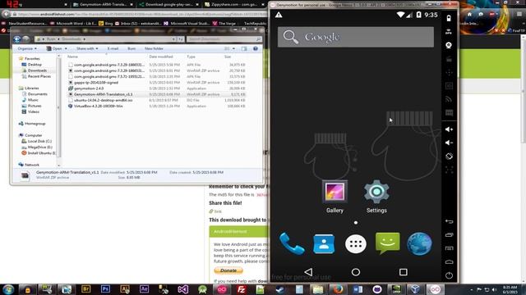This screenshot has height=295, width=526.
Task: Open Explorer help question mark icon
Action: (256, 49)
